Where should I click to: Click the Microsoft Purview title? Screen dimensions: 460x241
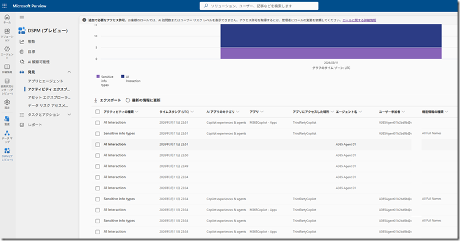(x=29, y=6)
